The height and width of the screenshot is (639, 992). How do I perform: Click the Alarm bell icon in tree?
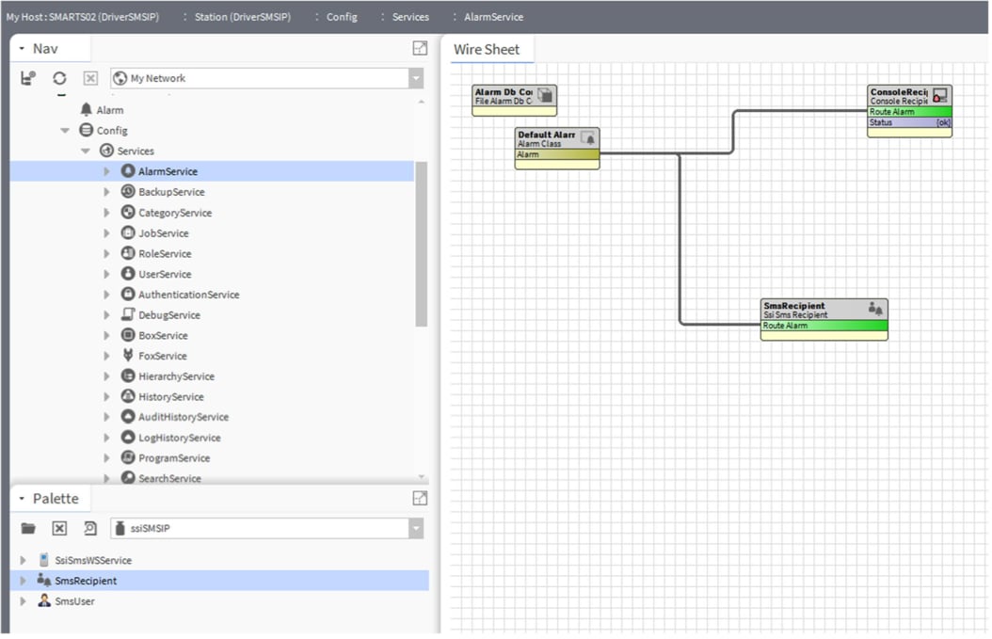(x=86, y=109)
